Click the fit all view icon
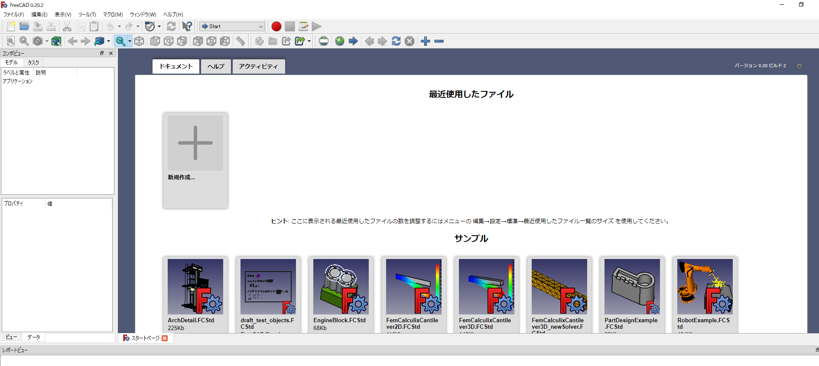Viewport: 819px width, 366px height. 11,41
